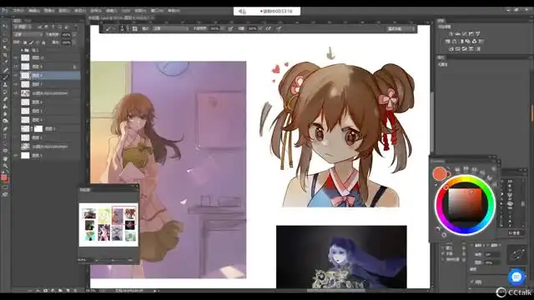534x300 pixels.
Task: Lock transparent pixels in Layers panel
Action: tap(25, 42)
